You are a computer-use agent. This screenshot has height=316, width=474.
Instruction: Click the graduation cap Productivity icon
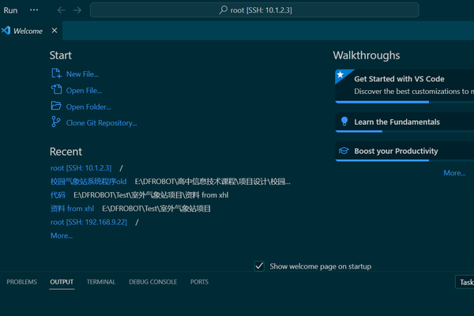coord(344,151)
